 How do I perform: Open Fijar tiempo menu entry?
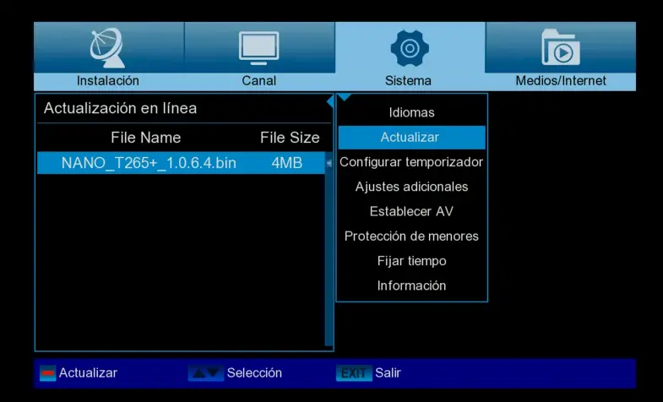coord(412,261)
